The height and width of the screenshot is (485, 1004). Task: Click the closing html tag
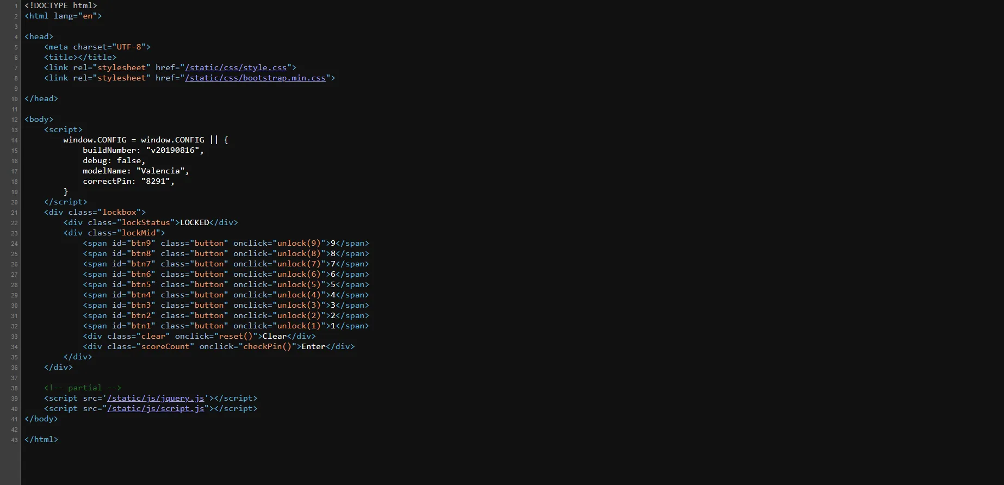coord(41,439)
